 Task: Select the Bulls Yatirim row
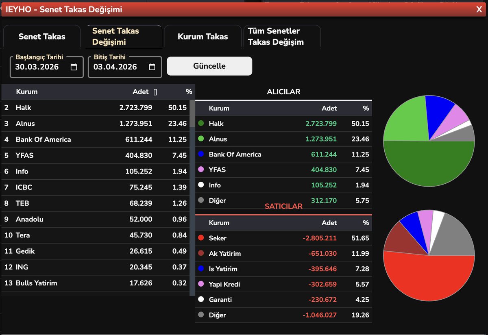pyautogui.click(x=96, y=283)
